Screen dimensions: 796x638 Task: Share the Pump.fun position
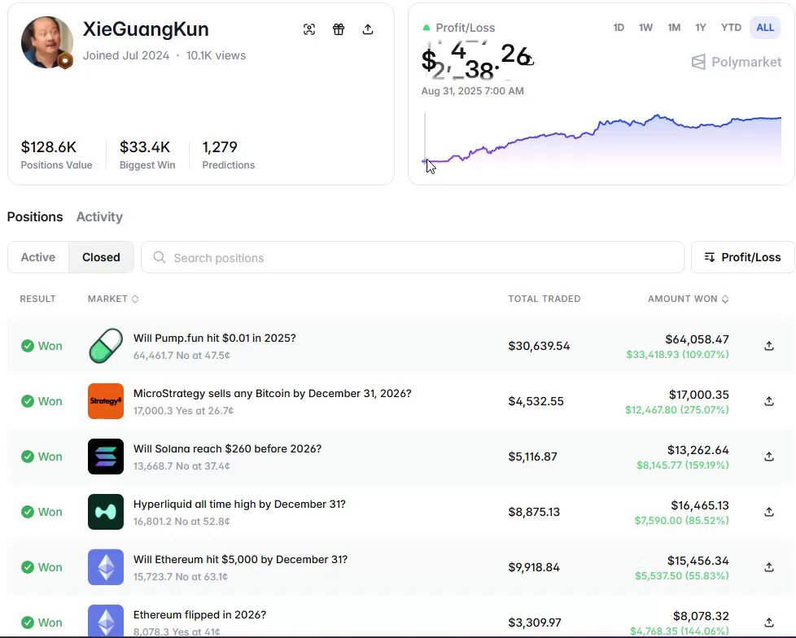(x=769, y=346)
